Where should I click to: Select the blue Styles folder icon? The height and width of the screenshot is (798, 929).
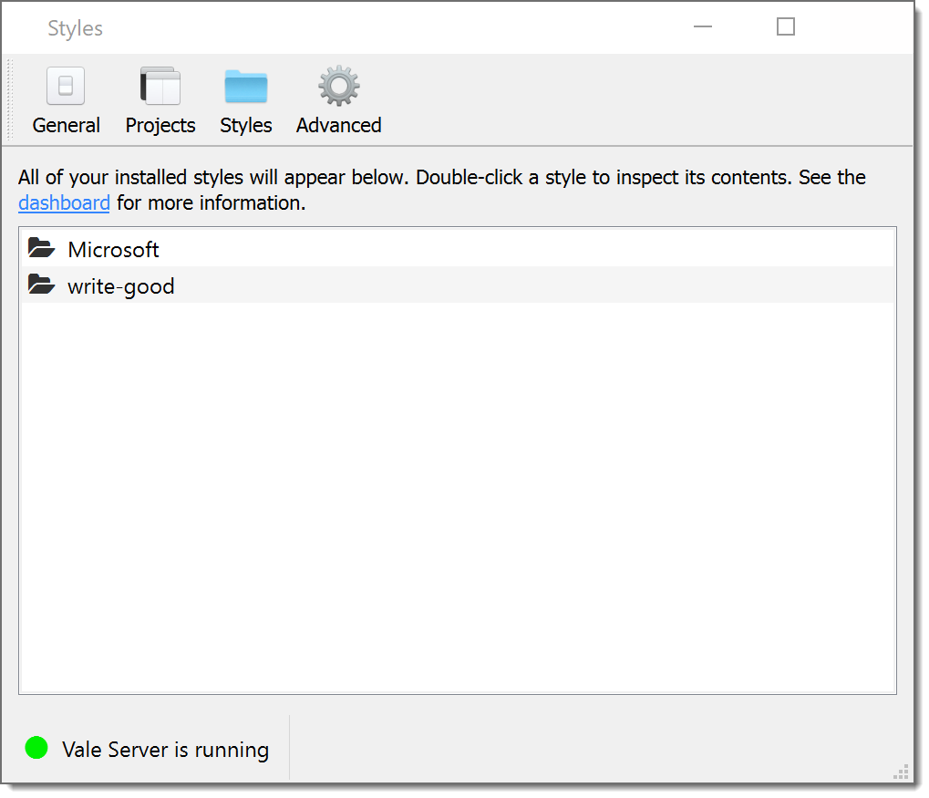(x=246, y=87)
